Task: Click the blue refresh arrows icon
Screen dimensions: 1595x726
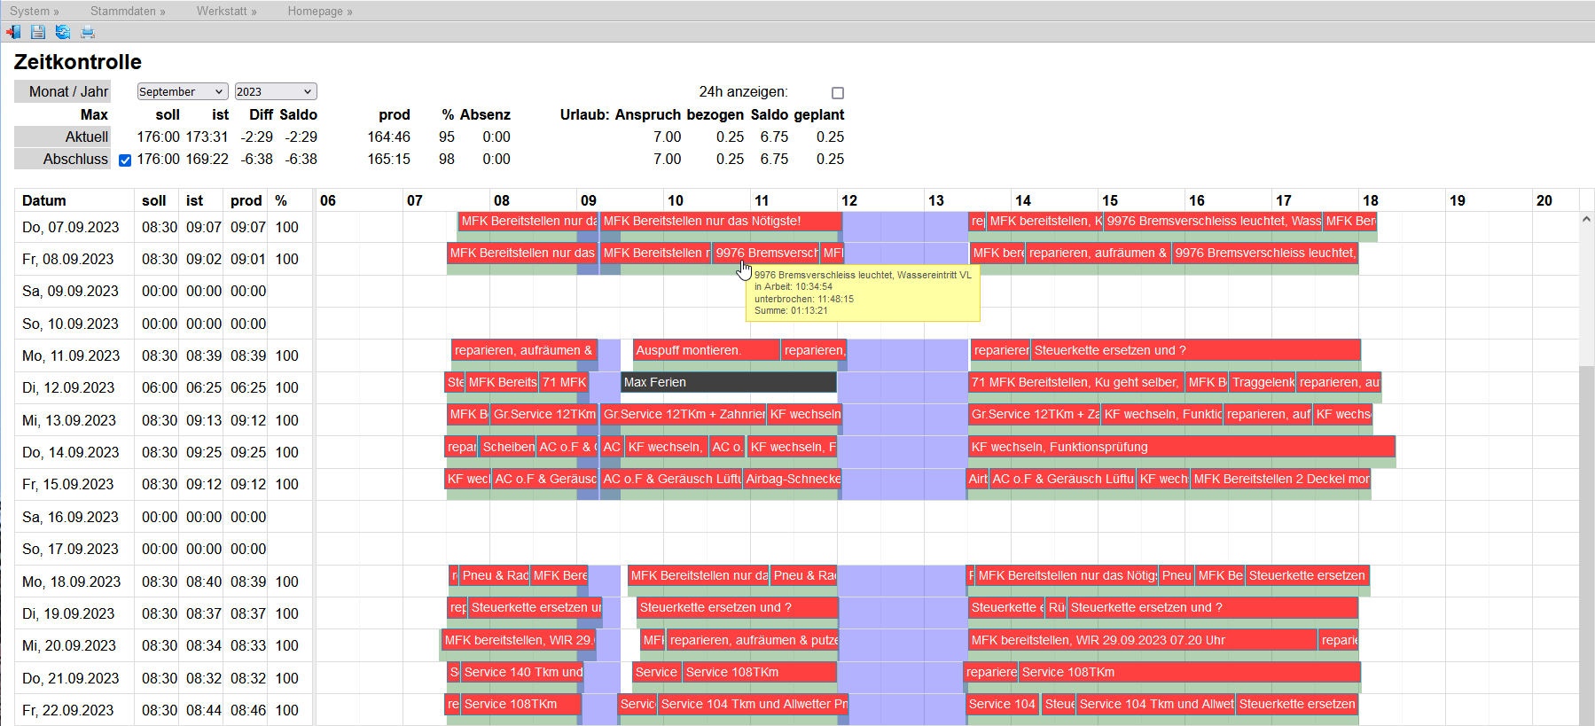Action: (63, 32)
